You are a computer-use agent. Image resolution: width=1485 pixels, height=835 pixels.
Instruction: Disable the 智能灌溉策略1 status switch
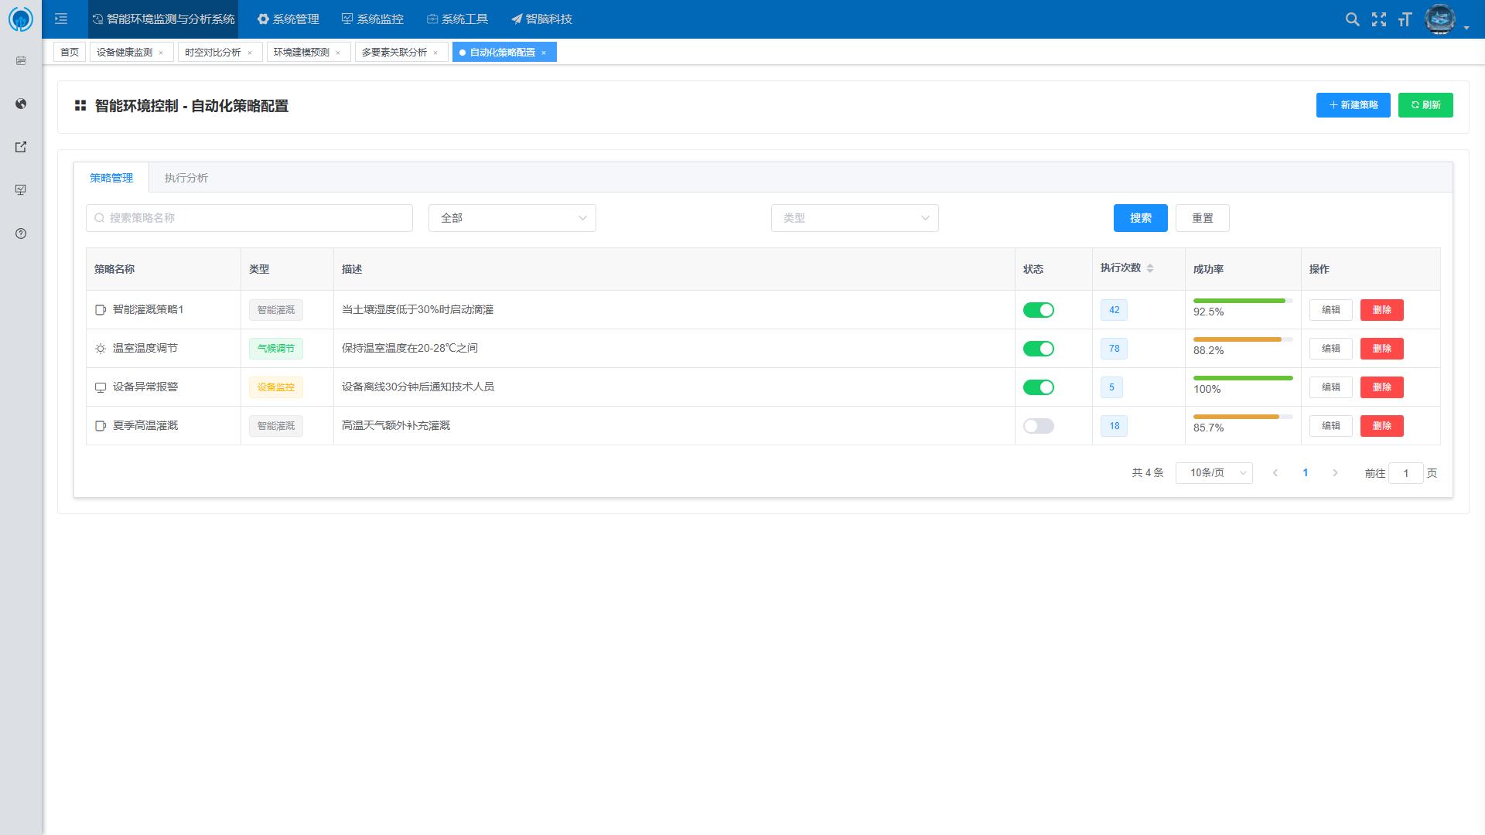pyautogui.click(x=1038, y=310)
